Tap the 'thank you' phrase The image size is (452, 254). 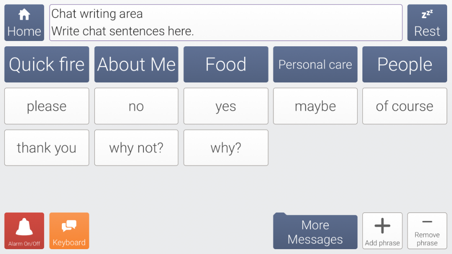pyautogui.click(x=46, y=148)
